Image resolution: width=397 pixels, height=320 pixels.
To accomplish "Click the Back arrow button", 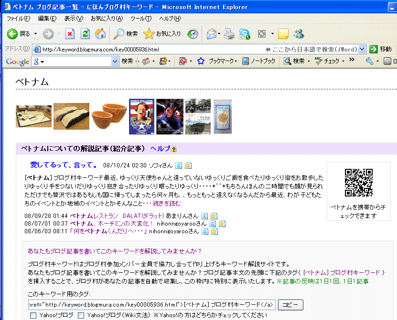I will 12,33.
